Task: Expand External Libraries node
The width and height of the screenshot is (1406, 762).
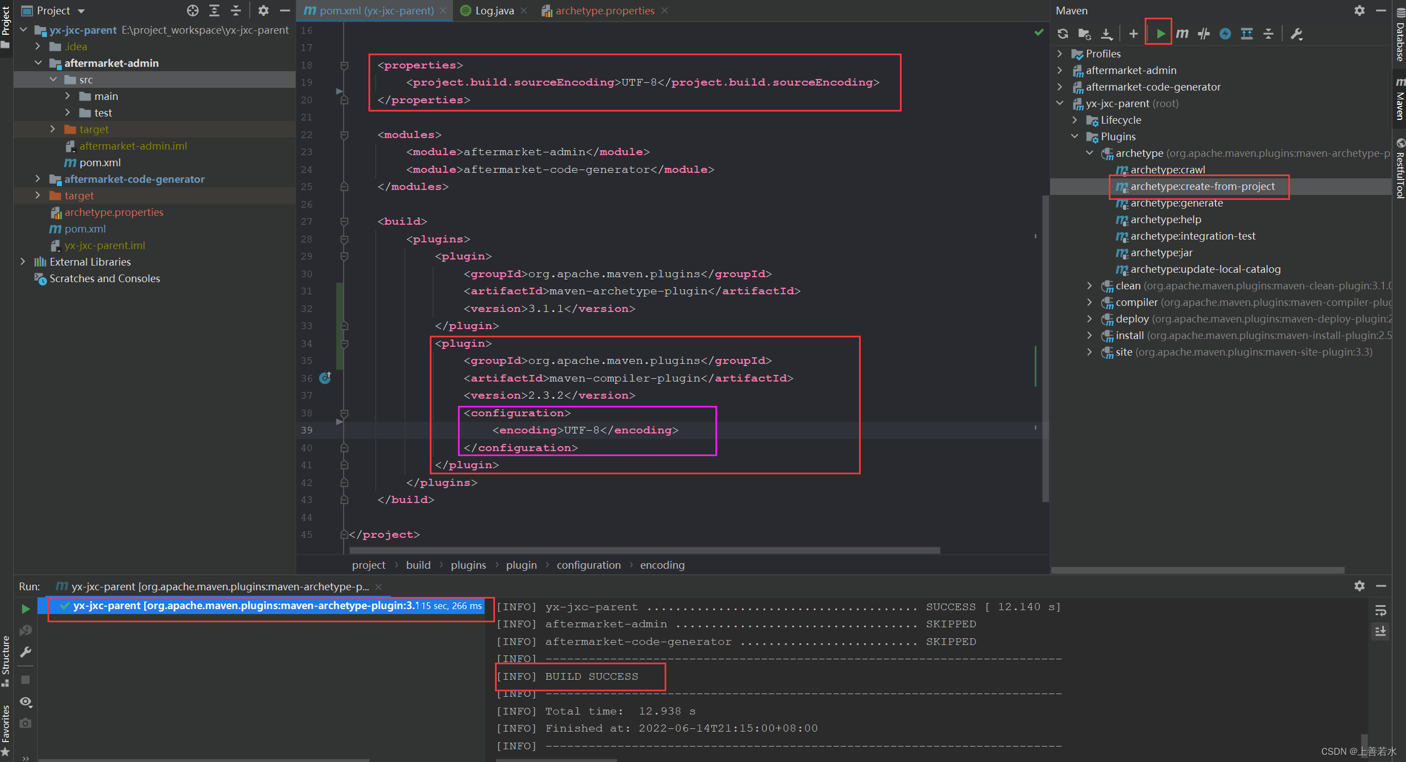Action: coord(23,262)
